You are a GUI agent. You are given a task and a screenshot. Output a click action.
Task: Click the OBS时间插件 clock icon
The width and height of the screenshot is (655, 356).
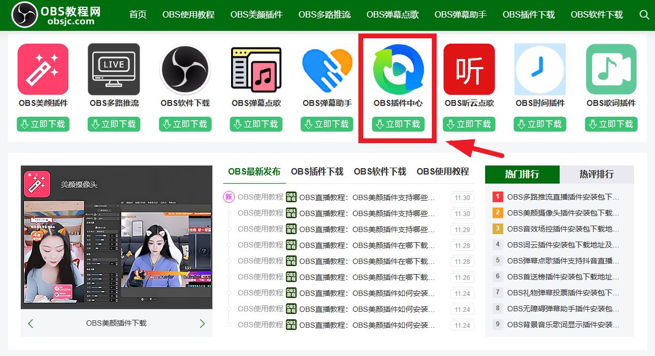point(540,69)
